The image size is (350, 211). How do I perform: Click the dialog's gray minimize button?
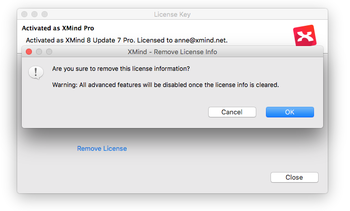point(39,52)
